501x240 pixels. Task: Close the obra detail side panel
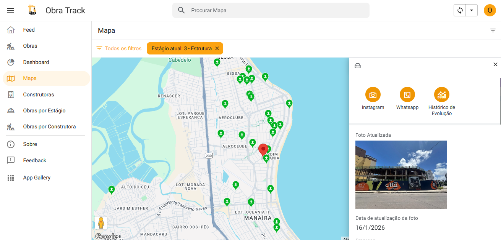[x=495, y=65]
